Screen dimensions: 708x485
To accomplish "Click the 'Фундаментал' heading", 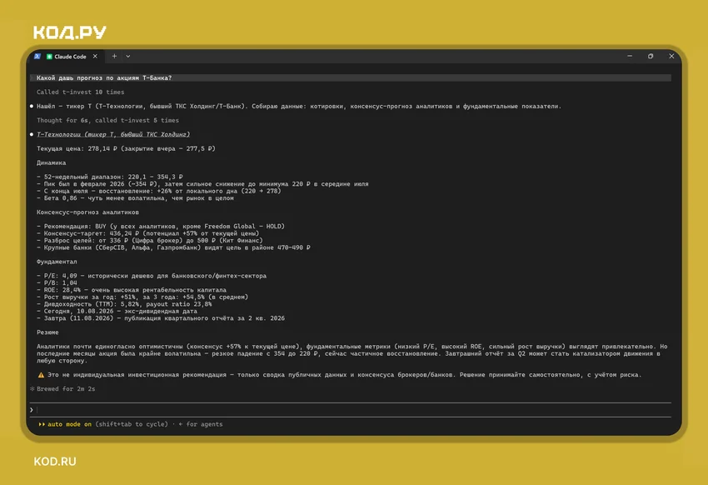I will [x=57, y=262].
